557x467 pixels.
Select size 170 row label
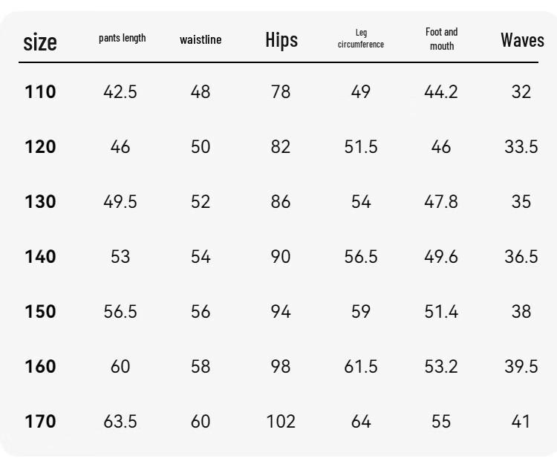pyautogui.click(x=40, y=421)
